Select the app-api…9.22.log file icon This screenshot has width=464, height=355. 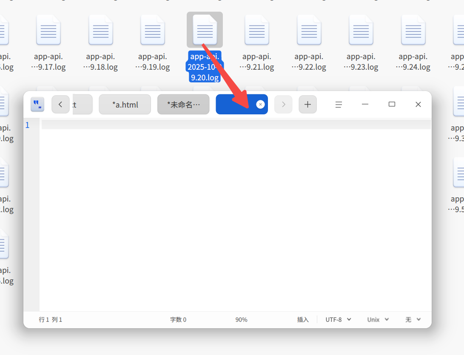pos(309,30)
